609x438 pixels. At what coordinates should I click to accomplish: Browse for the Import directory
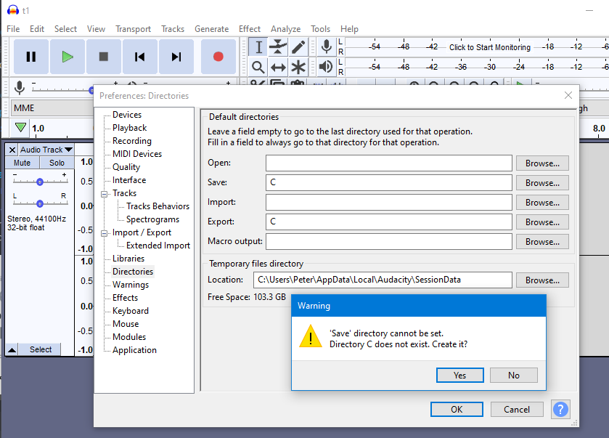[542, 203]
